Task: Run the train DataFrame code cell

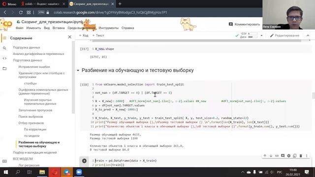Action: tap(84, 161)
